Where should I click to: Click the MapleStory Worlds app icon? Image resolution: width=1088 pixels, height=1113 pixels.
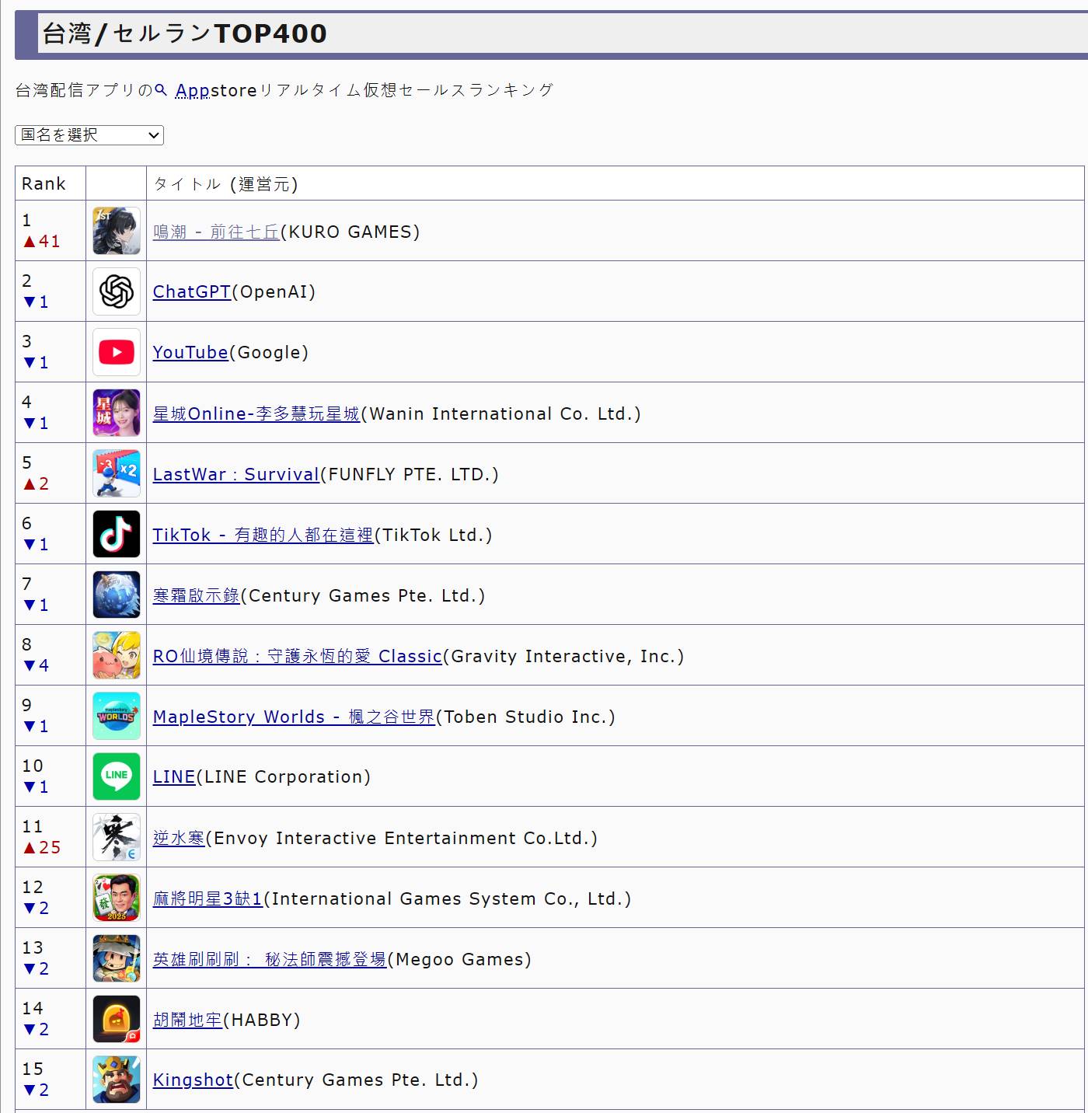(117, 716)
